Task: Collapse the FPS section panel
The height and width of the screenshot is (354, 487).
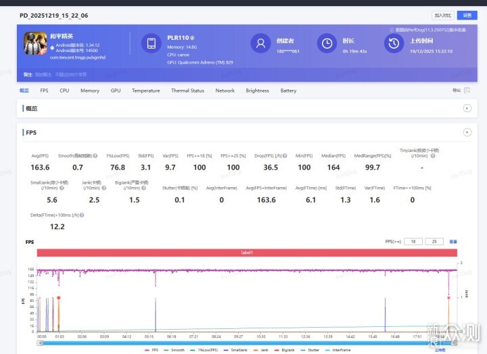Action: pos(467,132)
